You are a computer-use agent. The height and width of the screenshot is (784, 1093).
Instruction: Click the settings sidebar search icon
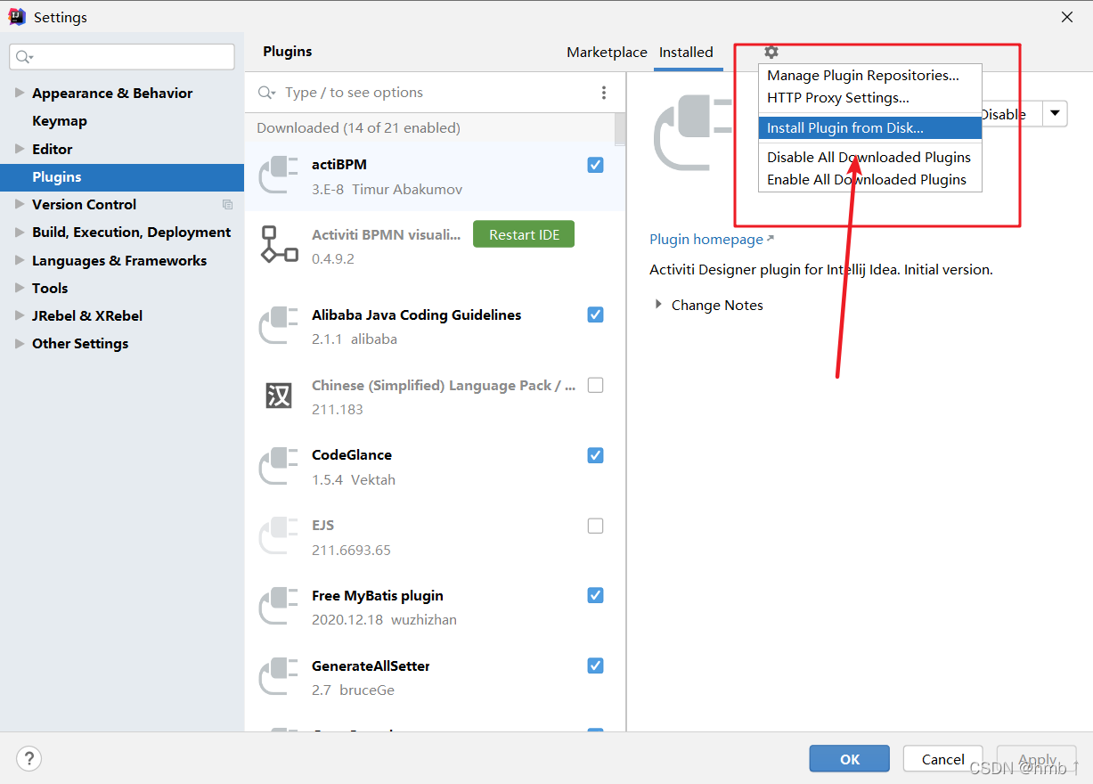coord(23,57)
